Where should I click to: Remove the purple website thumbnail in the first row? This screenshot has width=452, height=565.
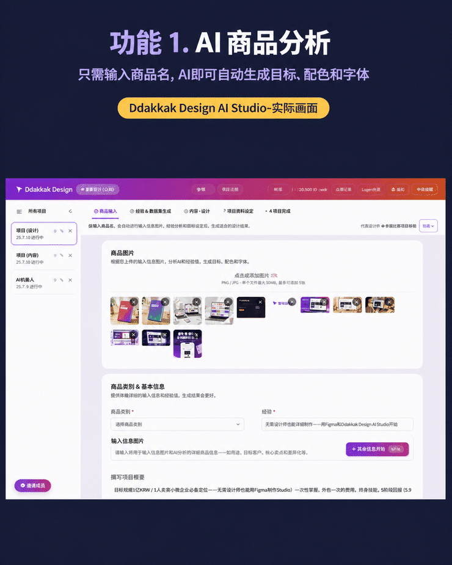coord(324,302)
